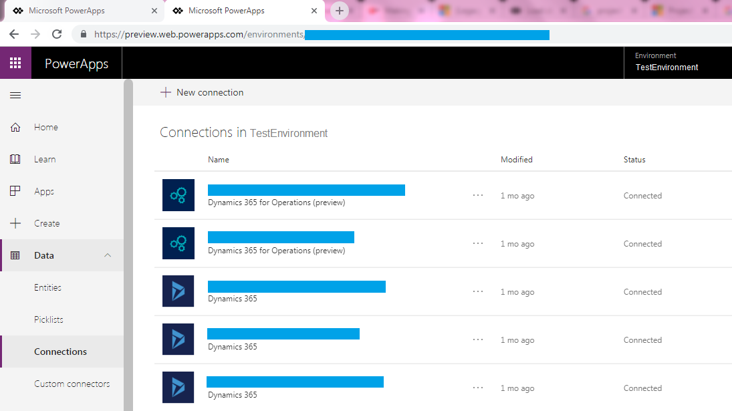Open a new browser tab
Image resolution: width=732 pixels, height=411 pixels.
(x=340, y=11)
